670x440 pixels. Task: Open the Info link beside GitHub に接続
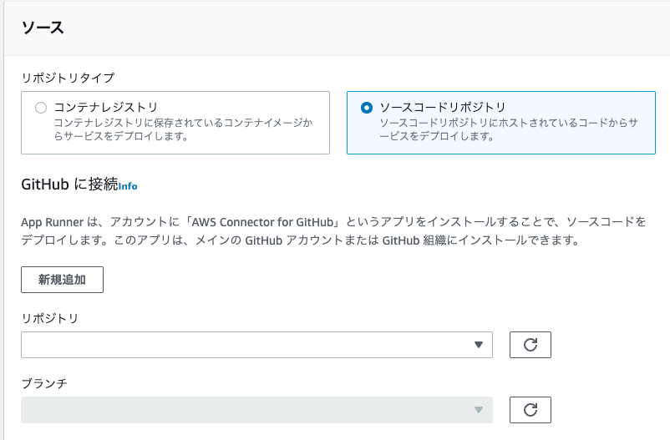pos(128,186)
